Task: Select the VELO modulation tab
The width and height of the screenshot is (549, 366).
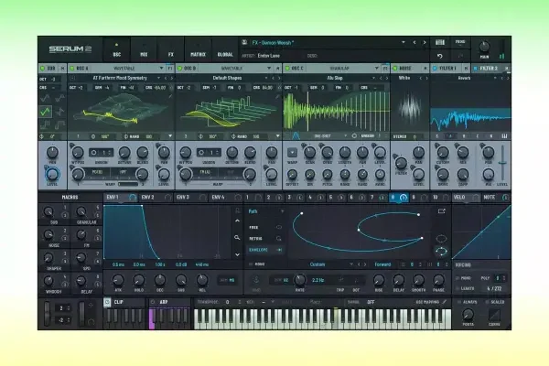Action: point(459,197)
